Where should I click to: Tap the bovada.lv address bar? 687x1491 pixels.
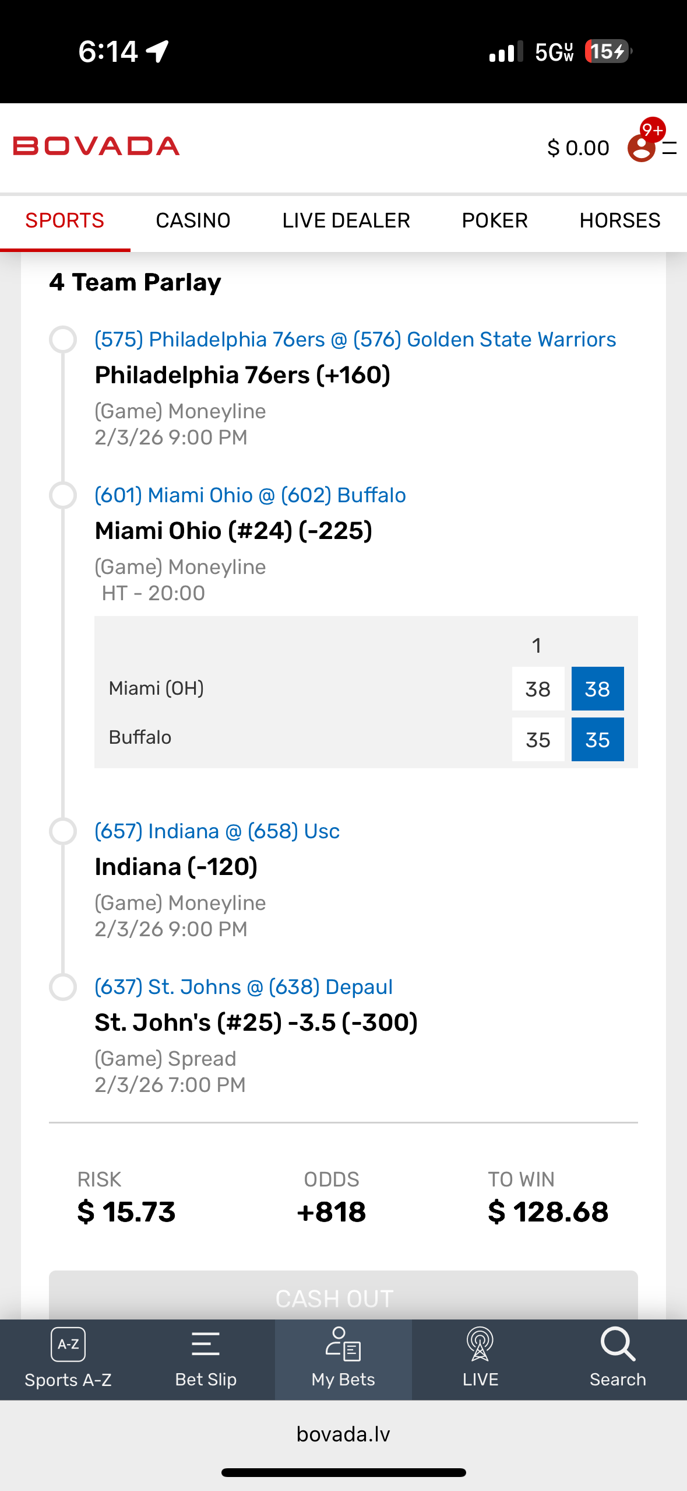(x=343, y=1434)
